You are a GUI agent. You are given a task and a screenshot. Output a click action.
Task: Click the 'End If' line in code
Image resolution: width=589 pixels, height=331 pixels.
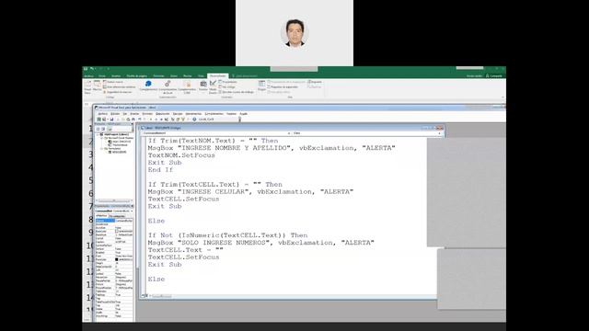tap(160, 169)
